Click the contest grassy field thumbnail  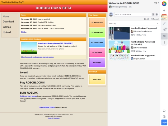[29, 48]
